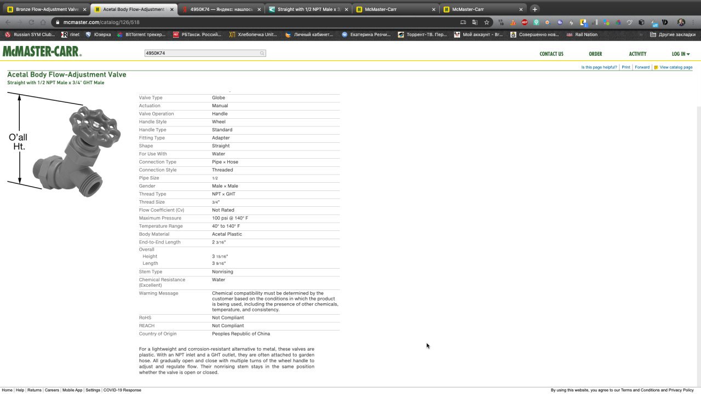This screenshot has height=394, width=701.
Task: Click the View catalog page link
Action: pos(676,67)
